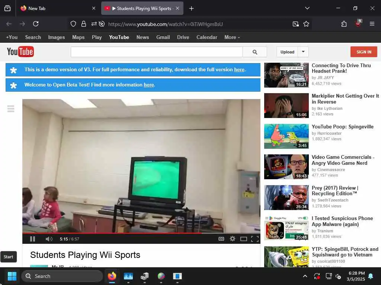
Task: Select Play in Google bar
Action: (x=97, y=37)
